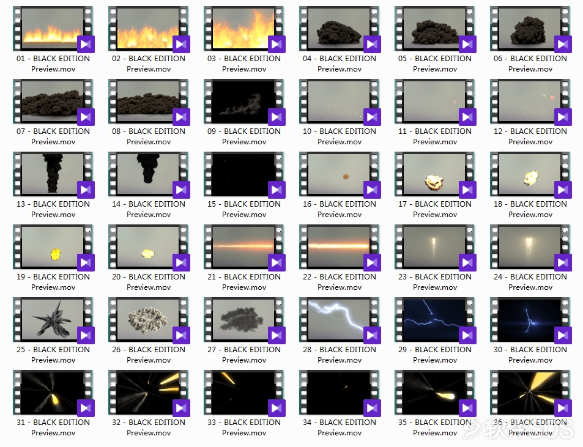
Task: Select the 14 - BLACK EDITION falling smoke thumbnail
Action: click(149, 174)
